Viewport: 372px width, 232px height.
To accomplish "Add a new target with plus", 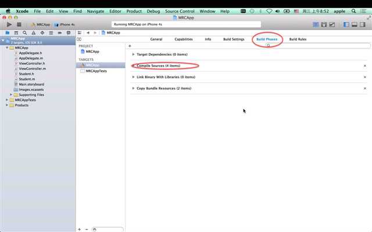I will click(x=79, y=230).
